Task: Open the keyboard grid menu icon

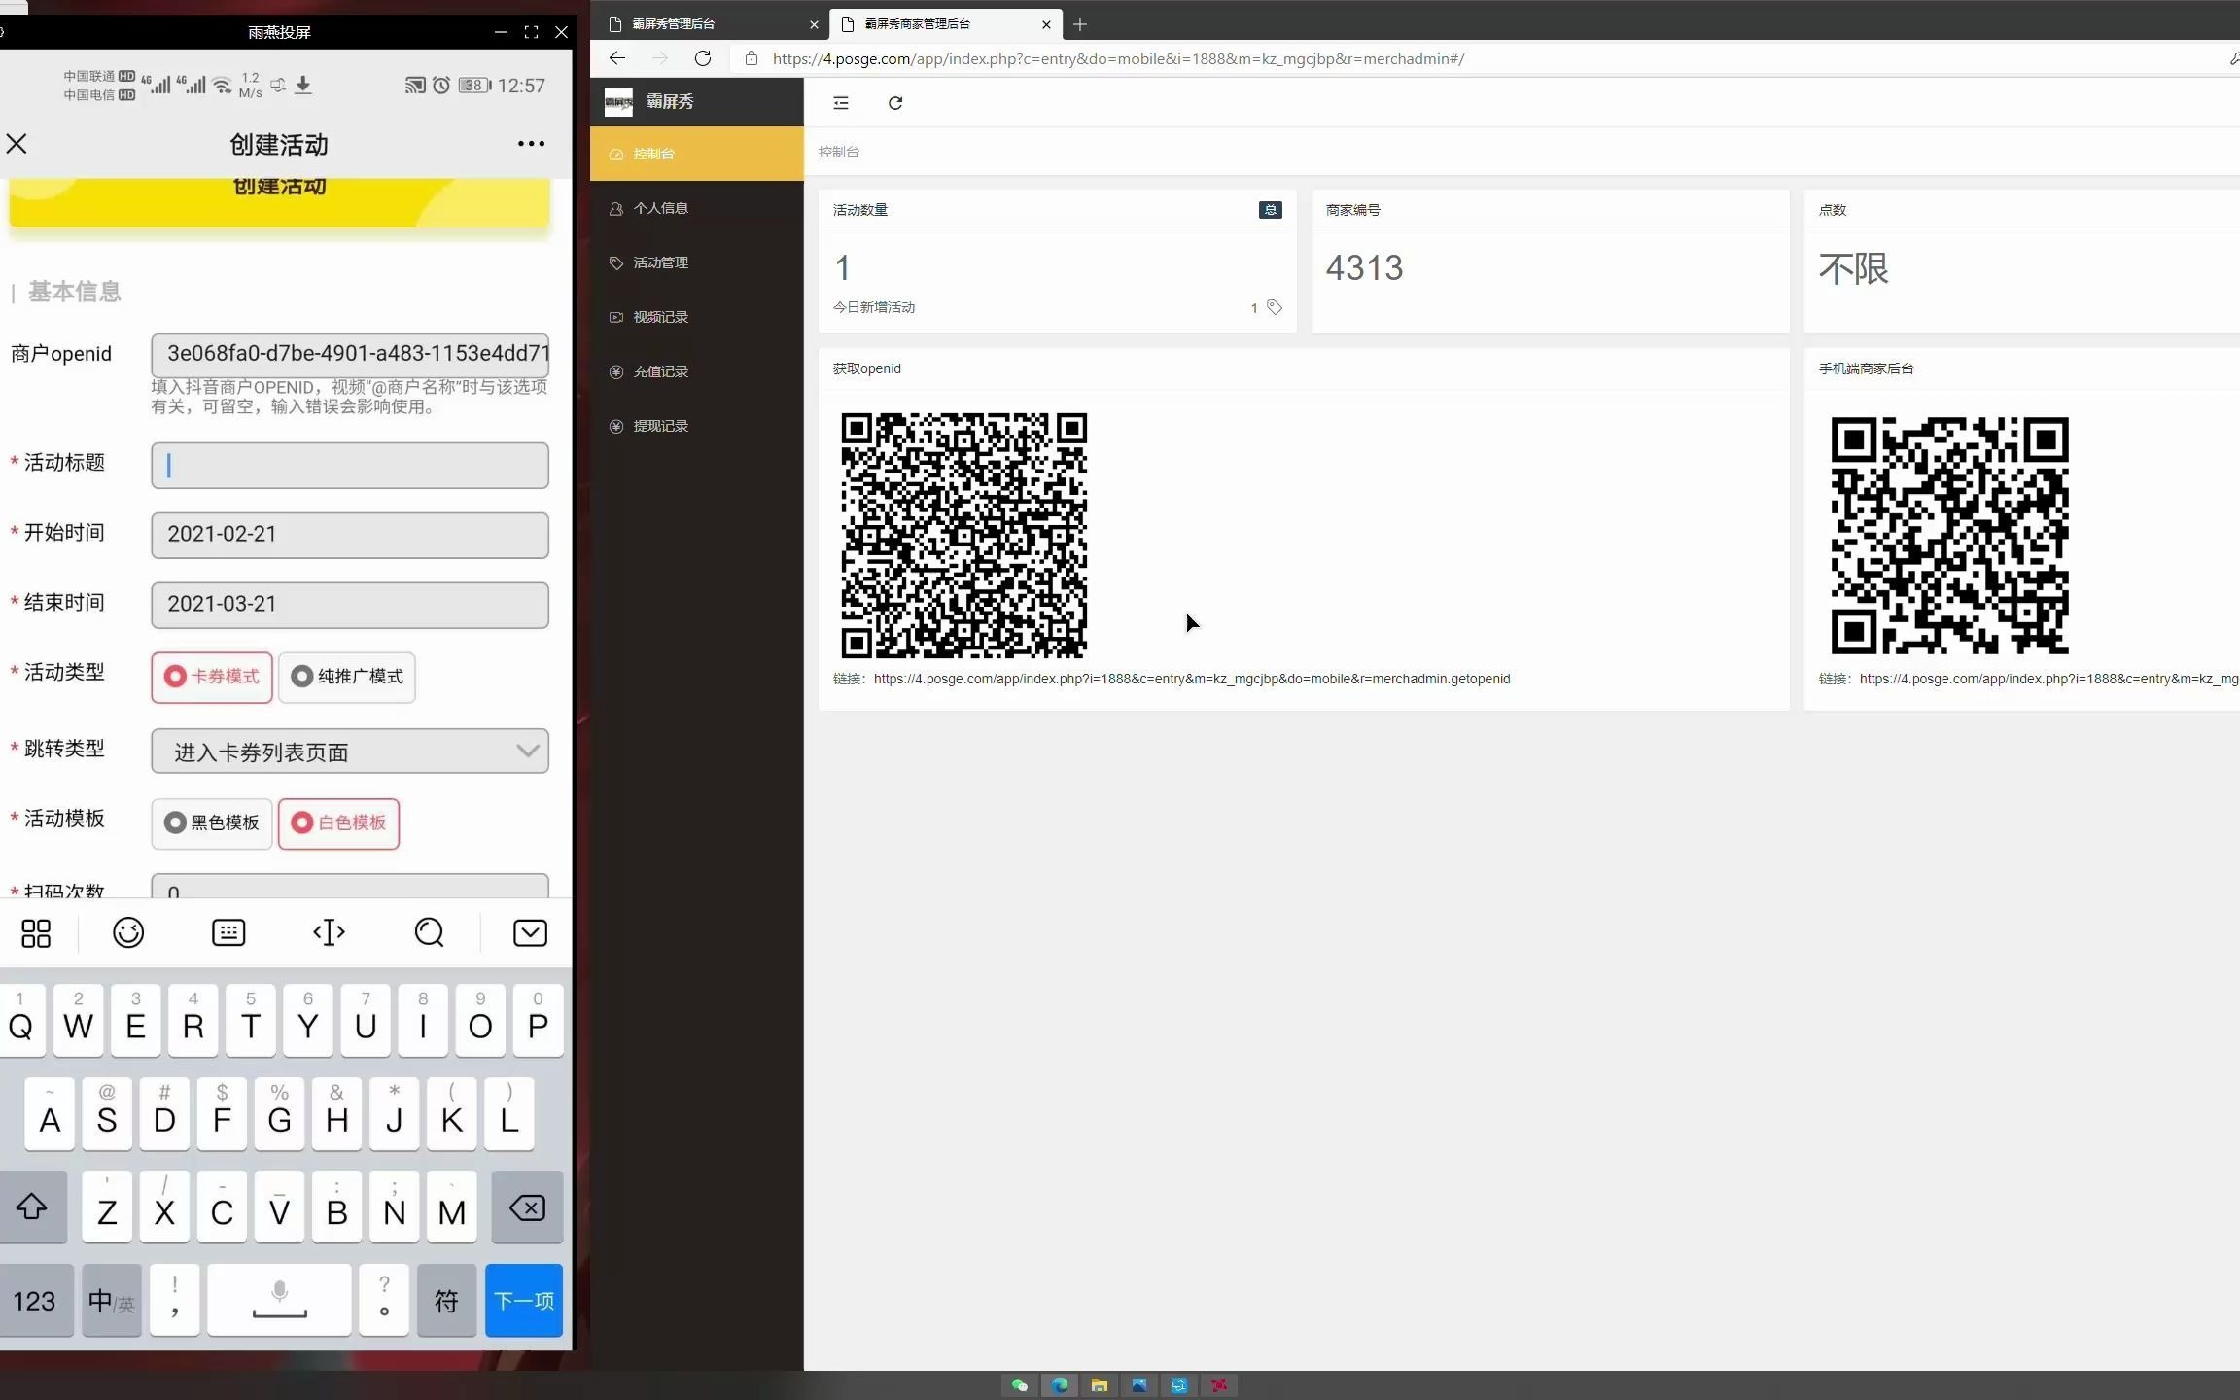Action: [x=36, y=933]
